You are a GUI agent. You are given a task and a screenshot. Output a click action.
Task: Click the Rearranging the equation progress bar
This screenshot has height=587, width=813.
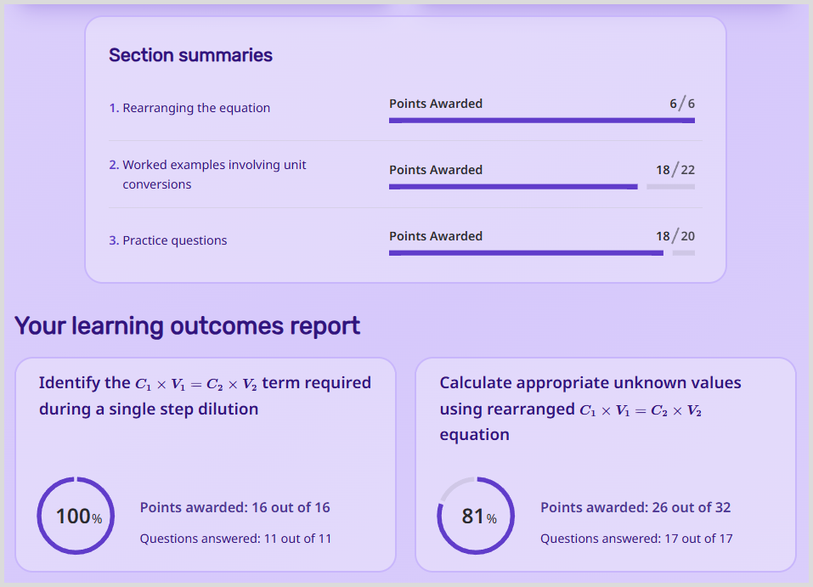[541, 121]
